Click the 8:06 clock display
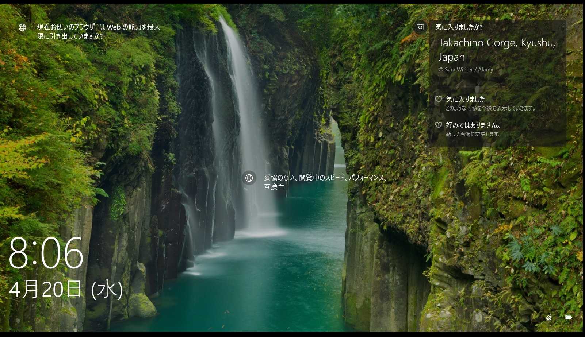Screen dimensions: 585x337 click(46, 253)
